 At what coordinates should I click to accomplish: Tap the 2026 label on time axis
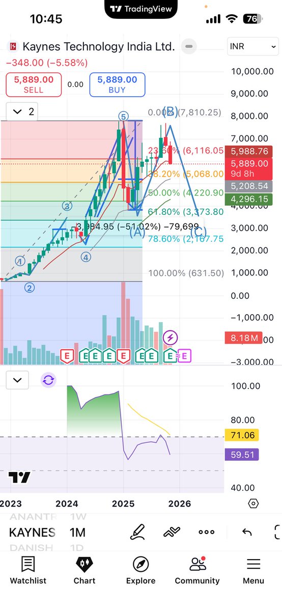179,504
